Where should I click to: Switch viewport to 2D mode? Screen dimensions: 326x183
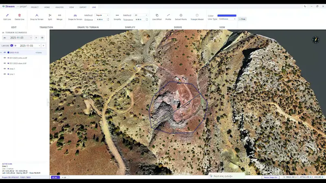(x=64, y=177)
